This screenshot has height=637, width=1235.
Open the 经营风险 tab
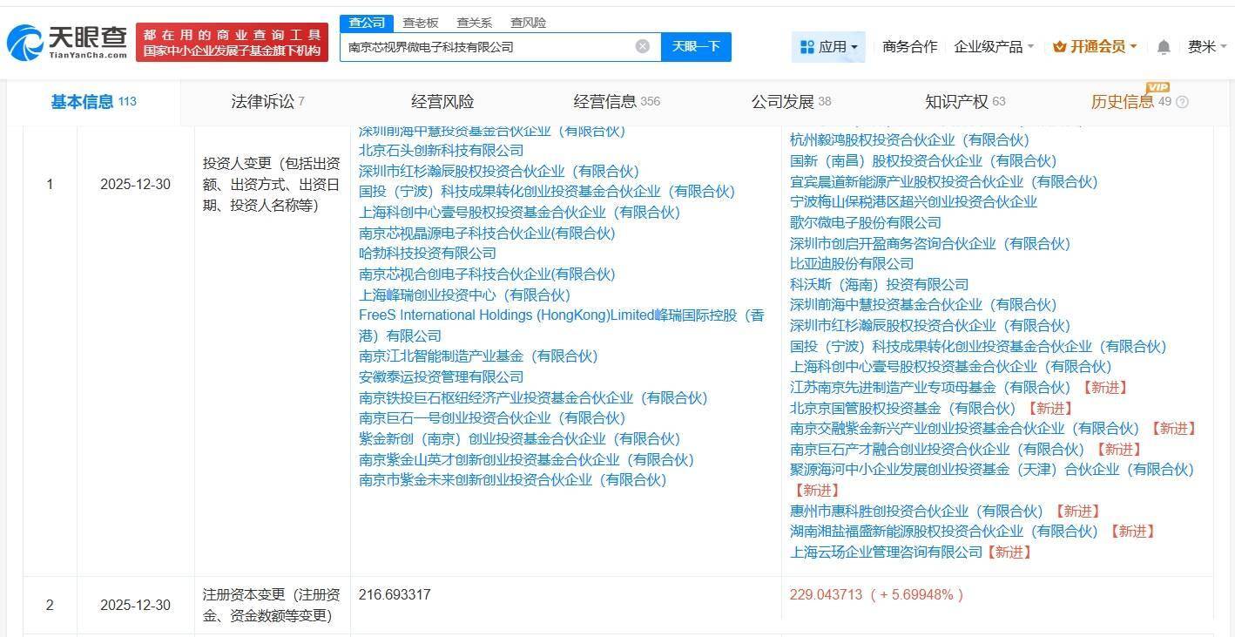(x=442, y=102)
